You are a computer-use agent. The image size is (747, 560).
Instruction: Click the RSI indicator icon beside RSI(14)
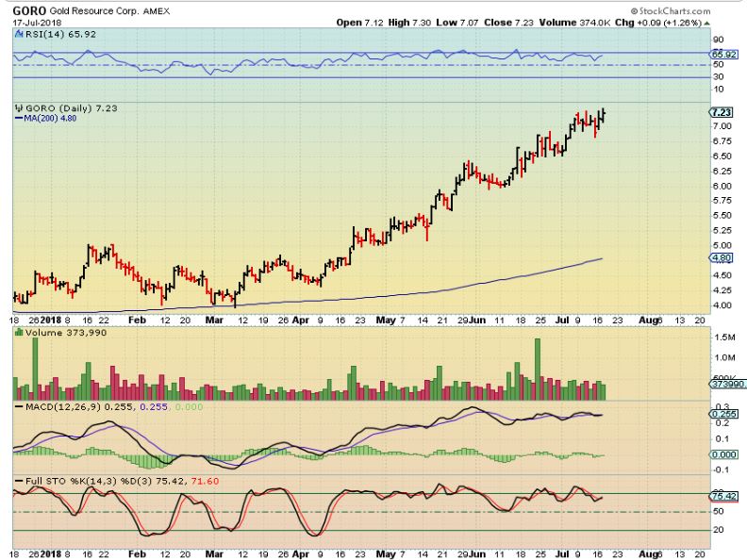point(19,34)
